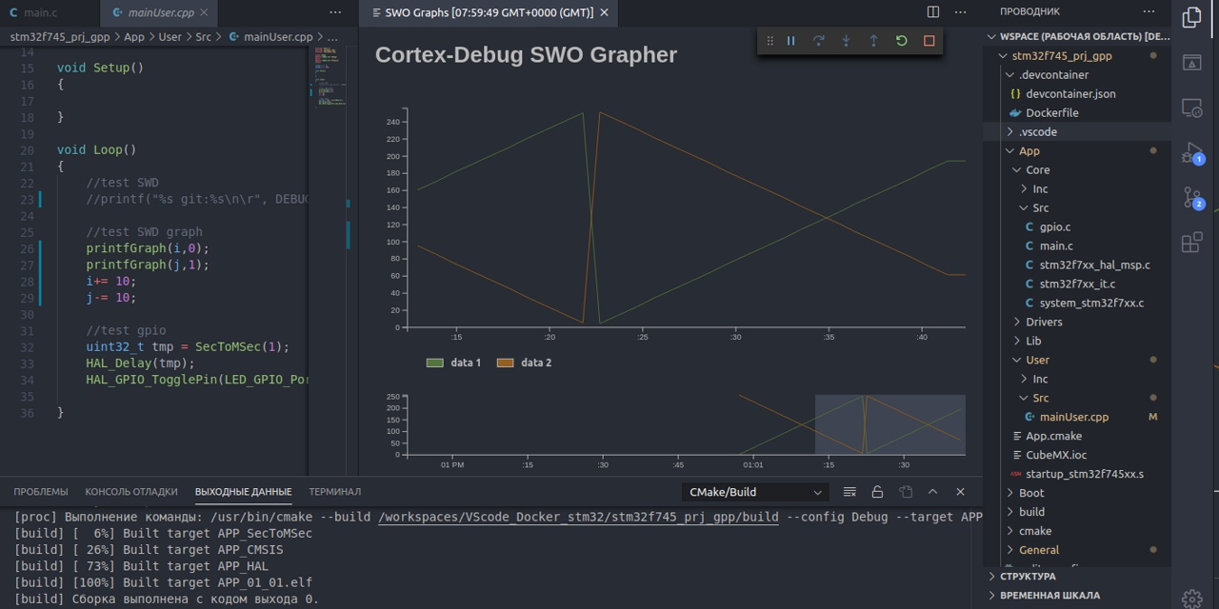Expand the СТРУКТУРА outline section
1219x609 pixels.
click(x=1077, y=576)
